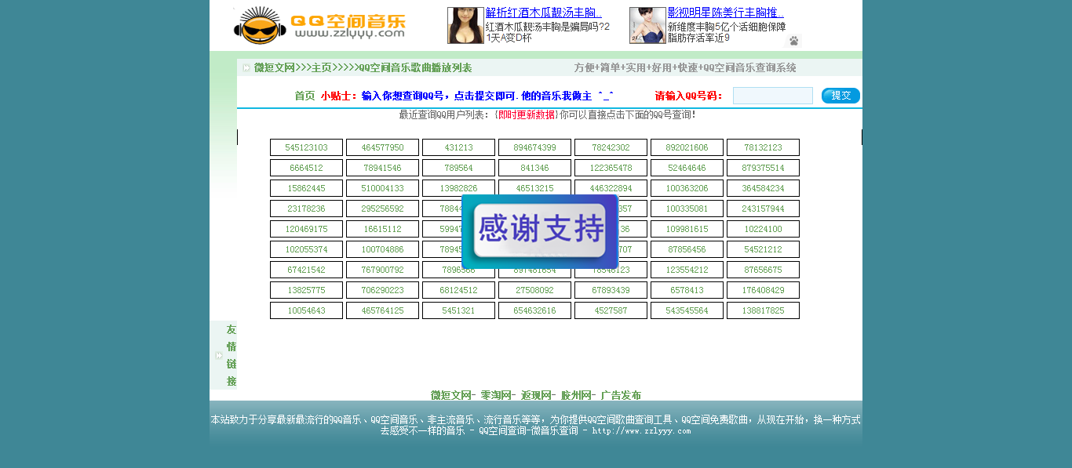Open the 首页 link
This screenshot has height=468, width=1072.
pyautogui.click(x=304, y=96)
